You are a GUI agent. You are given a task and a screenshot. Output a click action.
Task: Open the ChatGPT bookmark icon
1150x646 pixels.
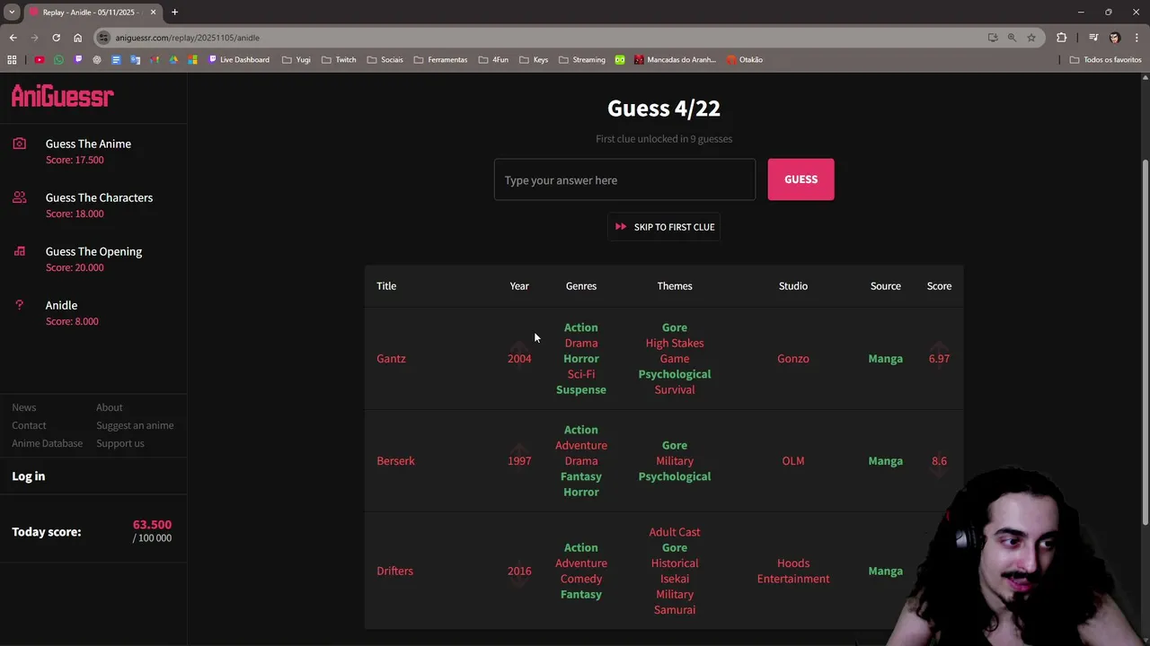click(x=97, y=60)
